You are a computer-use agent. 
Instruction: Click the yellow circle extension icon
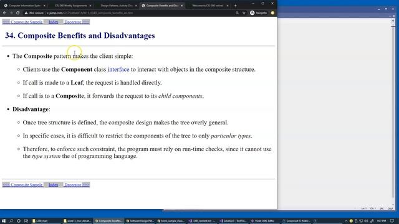click(x=272, y=12)
